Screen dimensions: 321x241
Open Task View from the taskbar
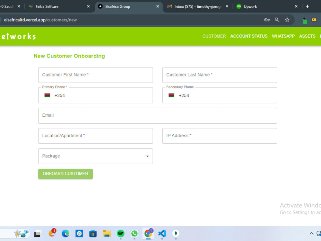point(38,233)
